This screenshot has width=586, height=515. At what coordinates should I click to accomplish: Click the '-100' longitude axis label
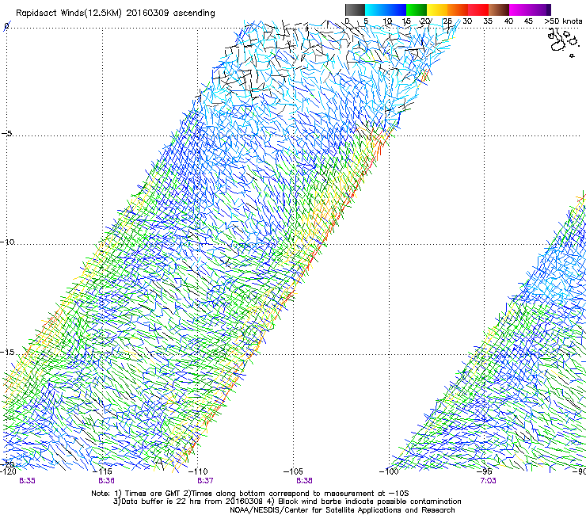click(x=389, y=471)
